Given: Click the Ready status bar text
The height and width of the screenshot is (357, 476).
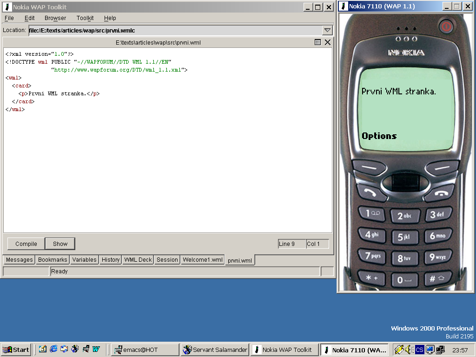Looking at the screenshot, I should coord(59,271).
